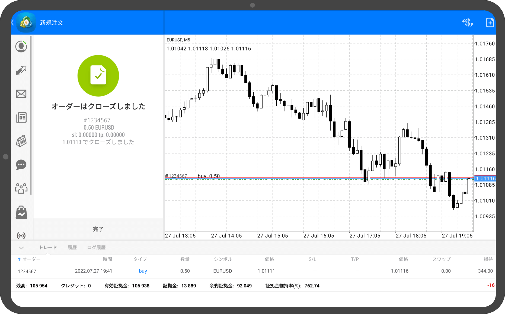This screenshot has width=505, height=314.
Task: Open the News panel icon
Action: [21, 117]
